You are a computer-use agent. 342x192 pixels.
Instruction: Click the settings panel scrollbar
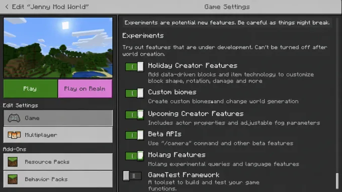(x=337, y=181)
